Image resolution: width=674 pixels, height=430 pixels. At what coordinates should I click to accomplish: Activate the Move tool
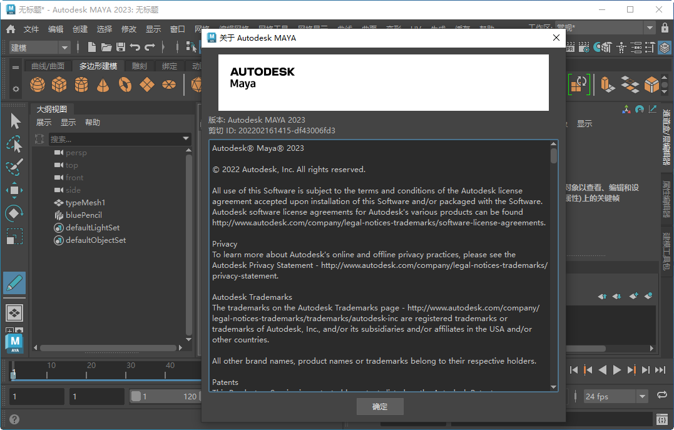point(14,190)
